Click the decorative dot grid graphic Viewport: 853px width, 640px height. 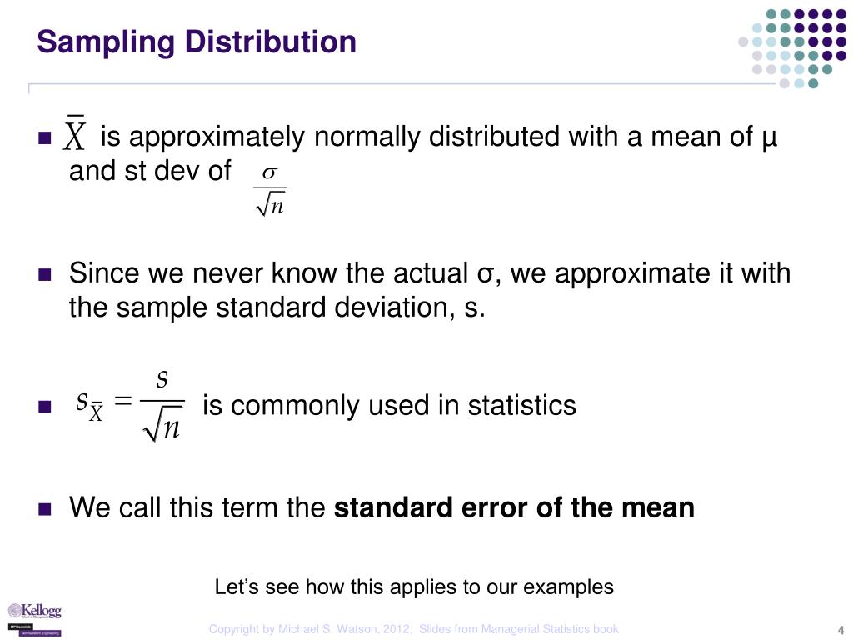coord(792,48)
